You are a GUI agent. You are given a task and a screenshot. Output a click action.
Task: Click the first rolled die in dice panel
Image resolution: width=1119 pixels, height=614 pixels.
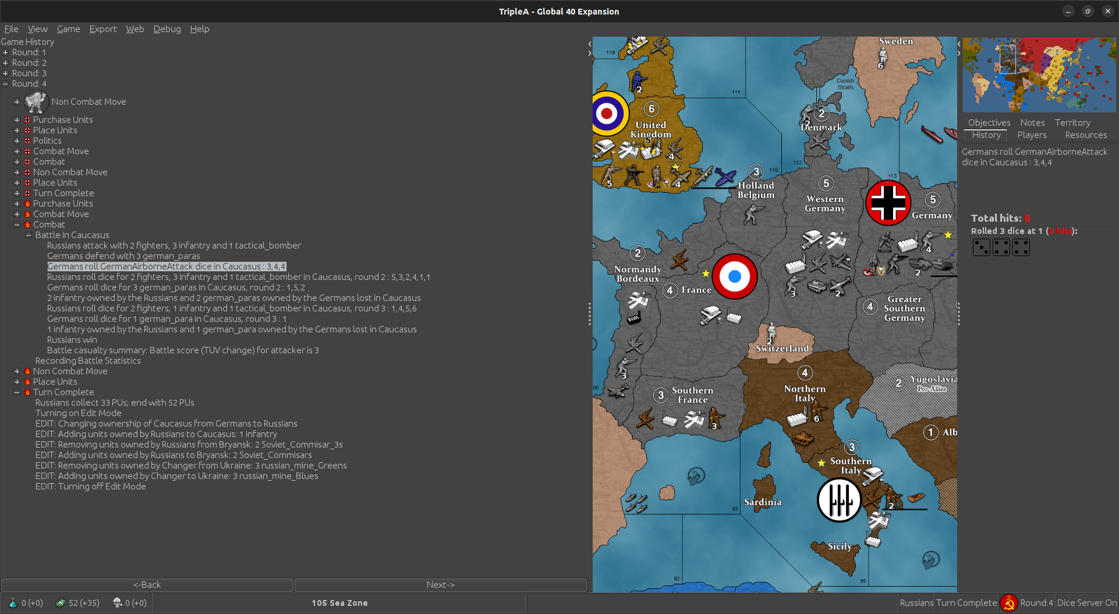(981, 247)
